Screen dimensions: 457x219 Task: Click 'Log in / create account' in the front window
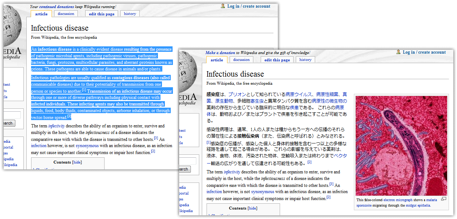point(424,52)
